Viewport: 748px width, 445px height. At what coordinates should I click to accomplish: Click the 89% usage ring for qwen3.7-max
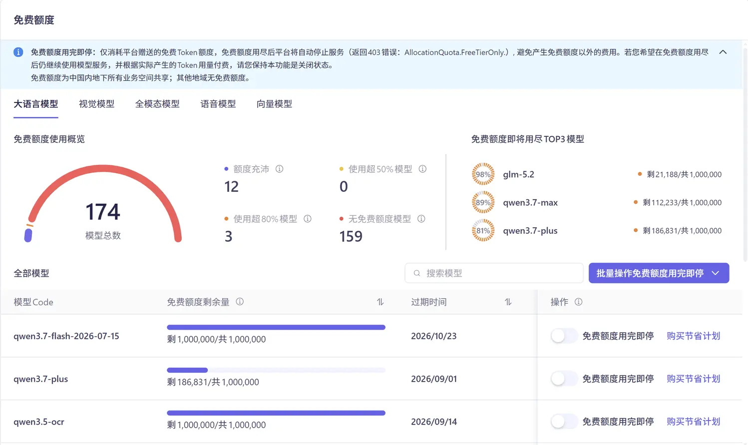[483, 202]
